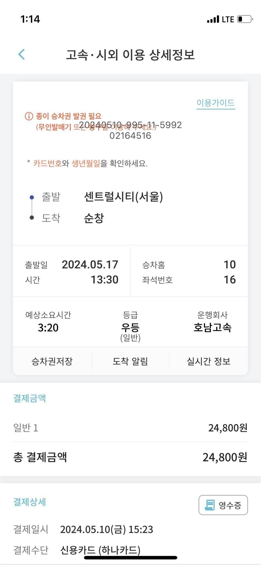Viewport: 261px width, 565px height.
Task: Tap the home indicator bar
Action: pos(130,558)
